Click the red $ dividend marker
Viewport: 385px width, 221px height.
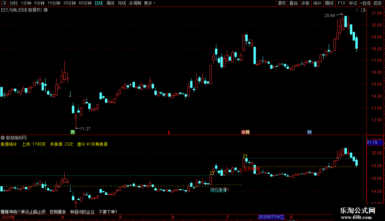point(169,133)
